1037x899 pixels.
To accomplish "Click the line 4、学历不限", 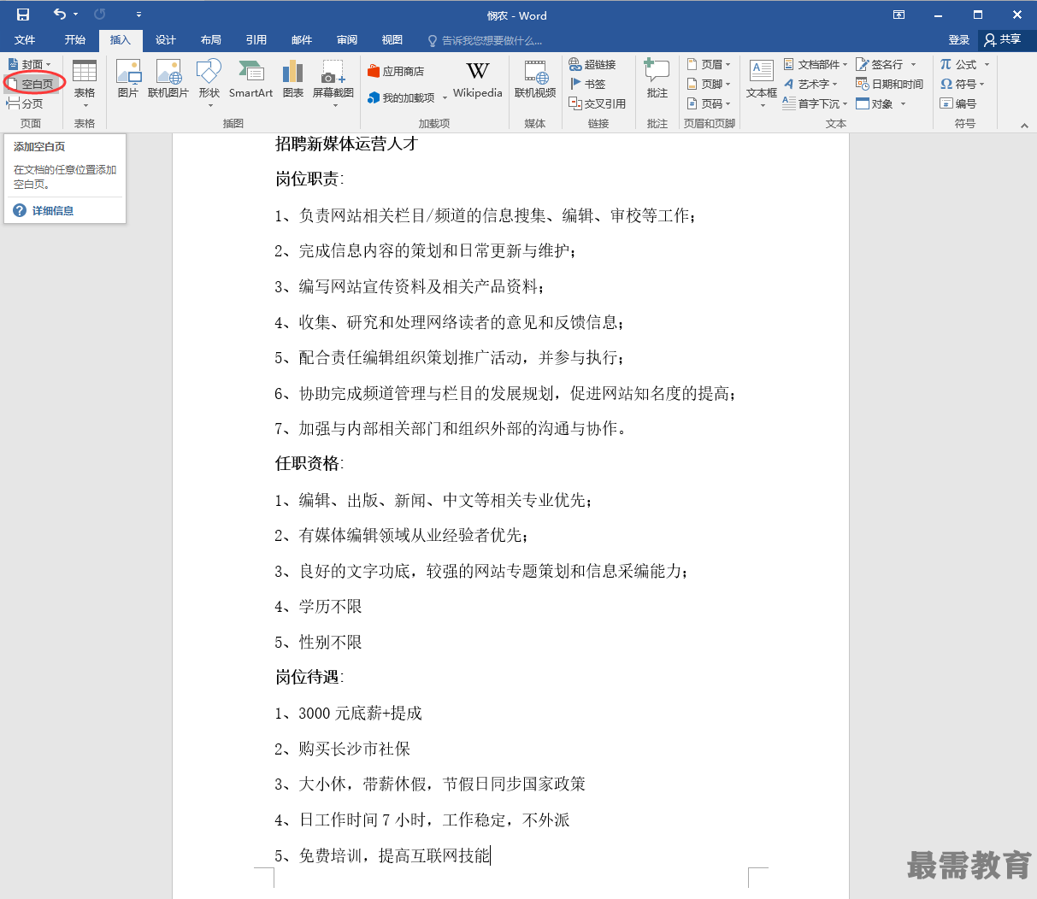I will point(318,606).
